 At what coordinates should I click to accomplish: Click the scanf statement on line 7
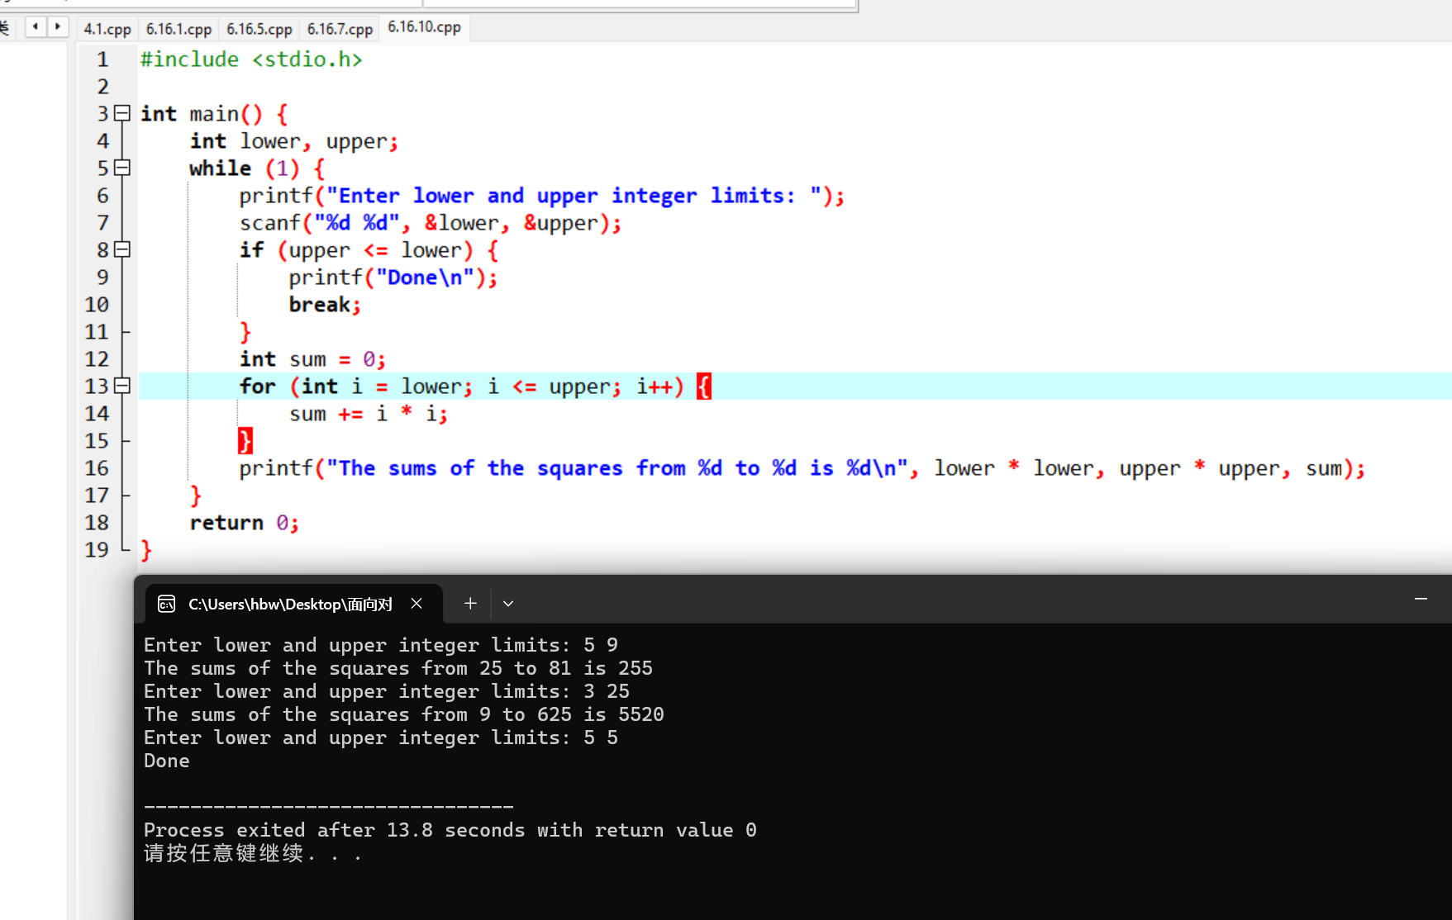(x=431, y=223)
